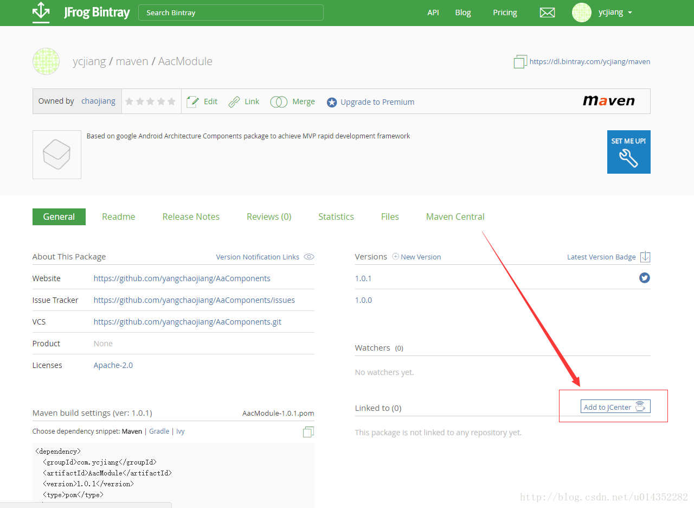Image resolution: width=694 pixels, height=508 pixels.
Task: Click the Search Bintray field
Action: 231,12
